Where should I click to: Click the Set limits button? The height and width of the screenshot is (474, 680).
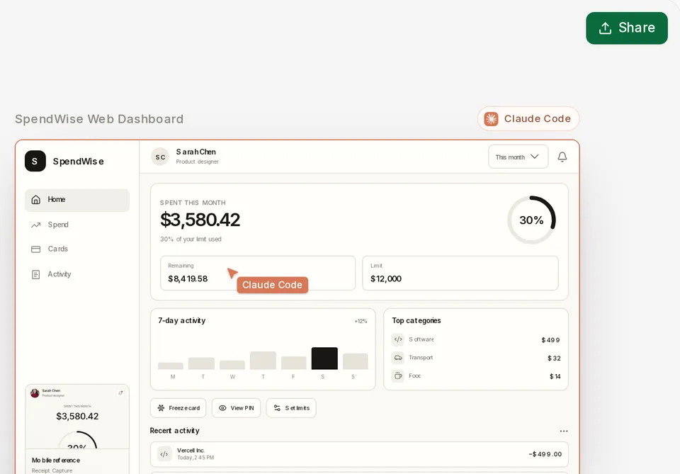coord(291,408)
